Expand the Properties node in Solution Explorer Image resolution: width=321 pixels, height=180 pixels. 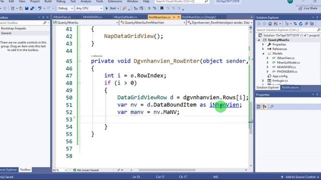(263, 44)
